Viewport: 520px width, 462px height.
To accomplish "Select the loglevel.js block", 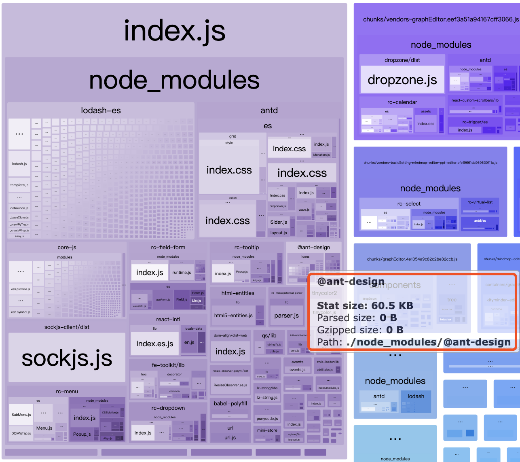I will click(294, 440).
